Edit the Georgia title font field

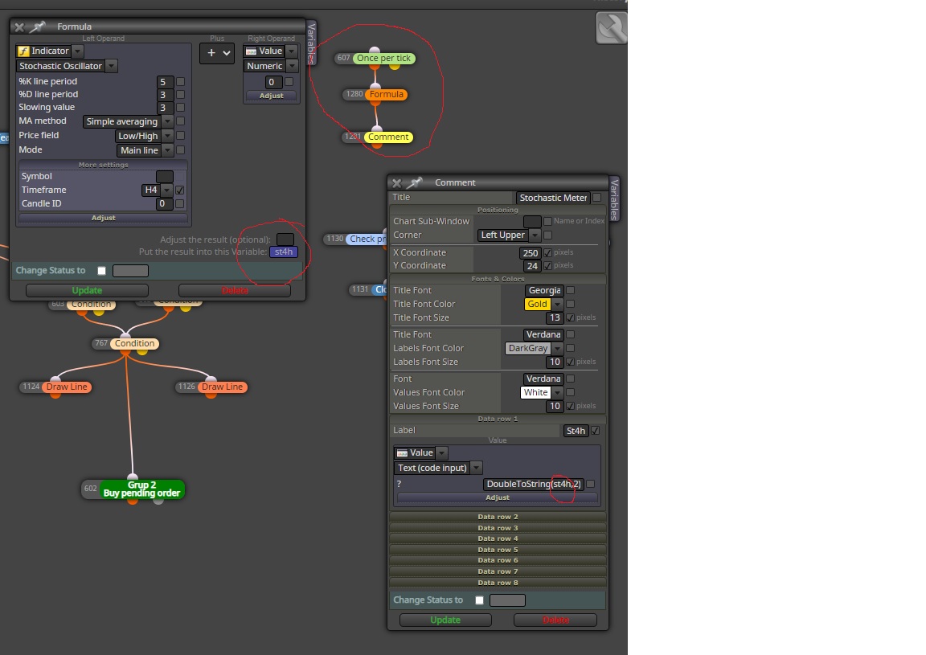(x=544, y=291)
